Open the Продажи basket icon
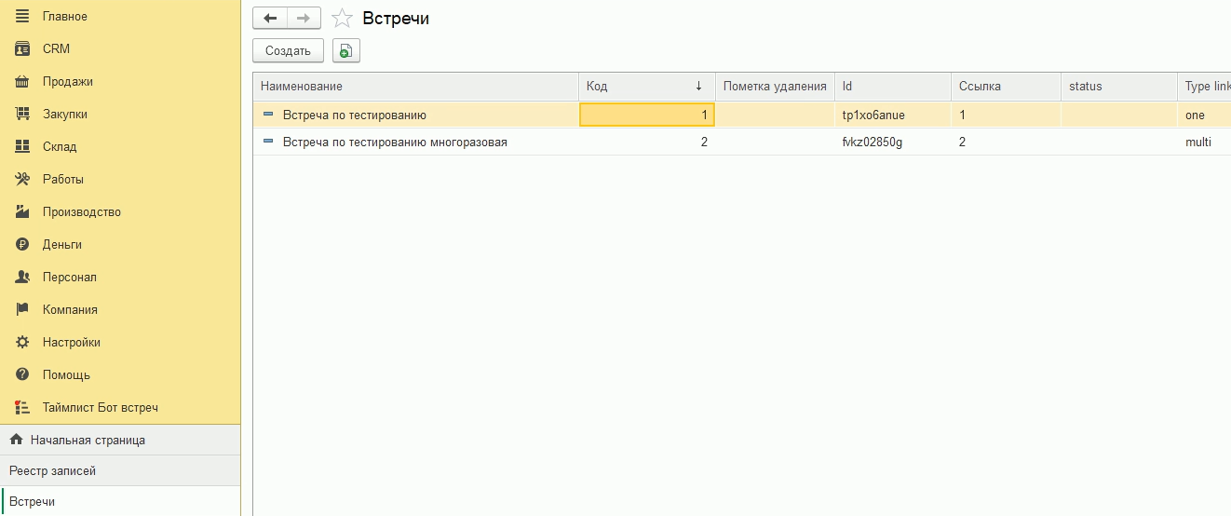The height and width of the screenshot is (516, 1231). (x=23, y=82)
